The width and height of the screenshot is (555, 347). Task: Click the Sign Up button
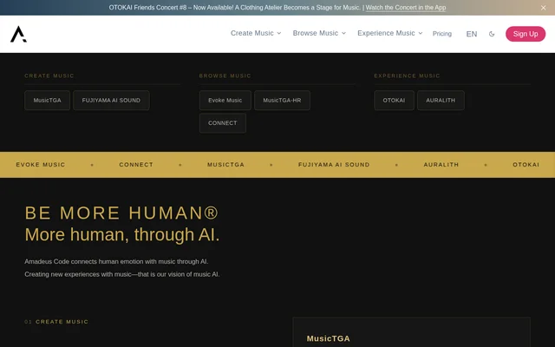click(526, 34)
